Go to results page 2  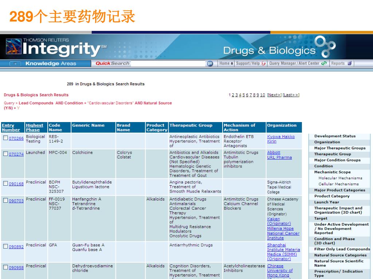(233, 95)
